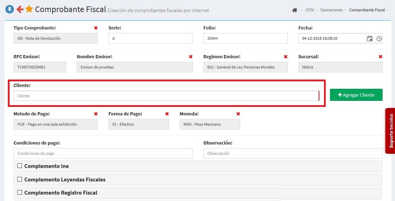Viewport: 395px width, 201px height.
Task: Clear Nombre Emisor with red X
Action: point(191,57)
